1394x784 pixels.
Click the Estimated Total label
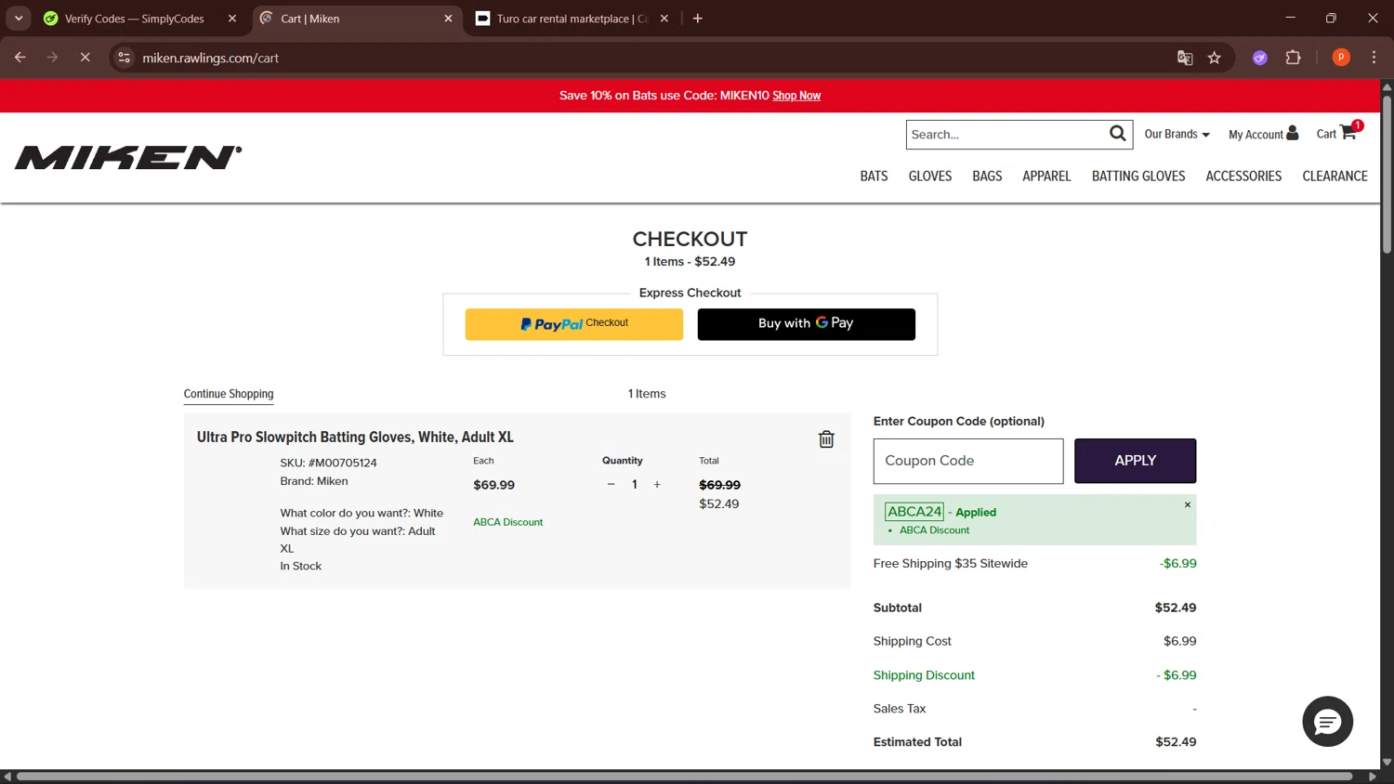pyautogui.click(x=917, y=741)
